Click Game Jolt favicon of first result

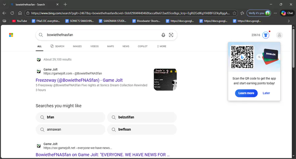(39, 72)
